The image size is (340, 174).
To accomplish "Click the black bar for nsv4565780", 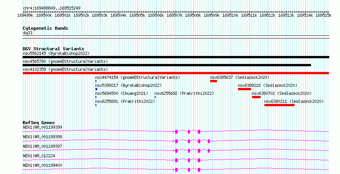I will point(167,65).
